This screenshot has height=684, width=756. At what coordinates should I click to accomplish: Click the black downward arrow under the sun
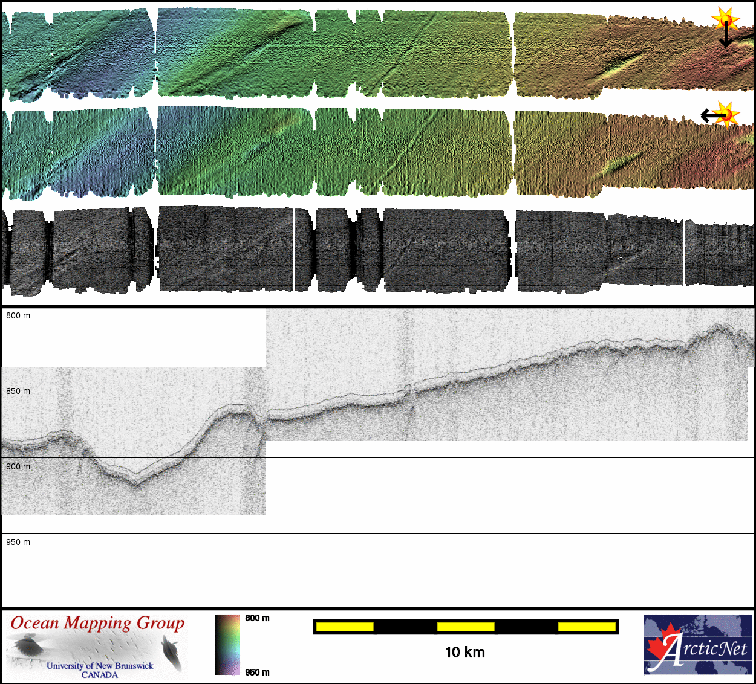(x=726, y=37)
